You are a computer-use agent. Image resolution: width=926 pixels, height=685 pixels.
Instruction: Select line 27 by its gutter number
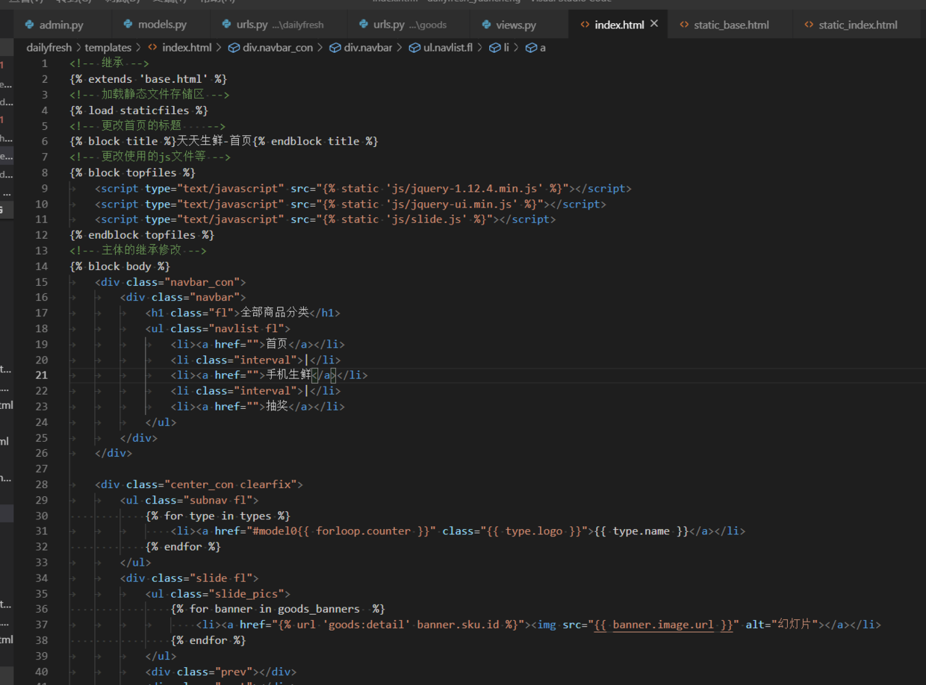tap(42, 469)
